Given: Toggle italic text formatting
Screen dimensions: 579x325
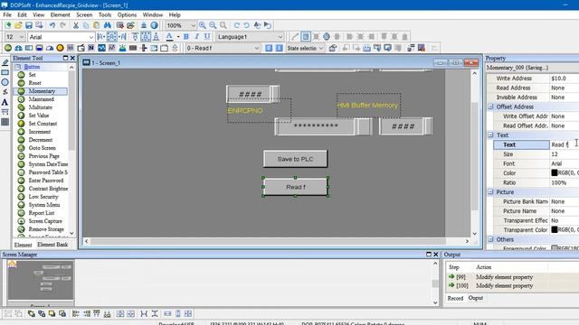Looking at the screenshot, I should 196,36.
